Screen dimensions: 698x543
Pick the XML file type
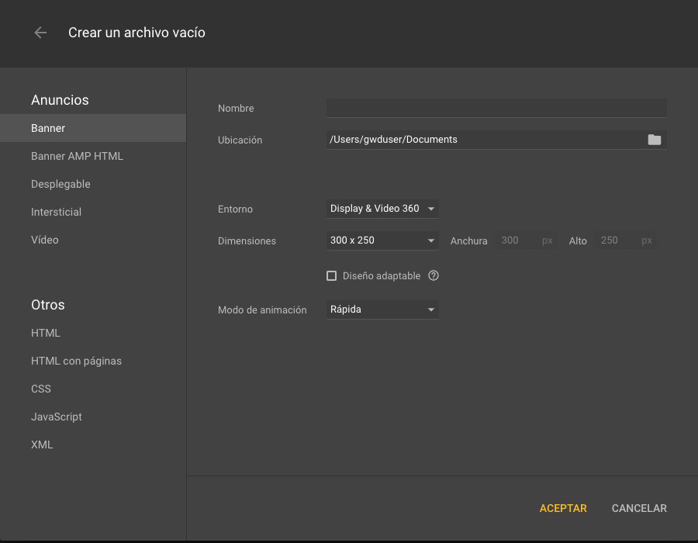pyautogui.click(x=42, y=444)
